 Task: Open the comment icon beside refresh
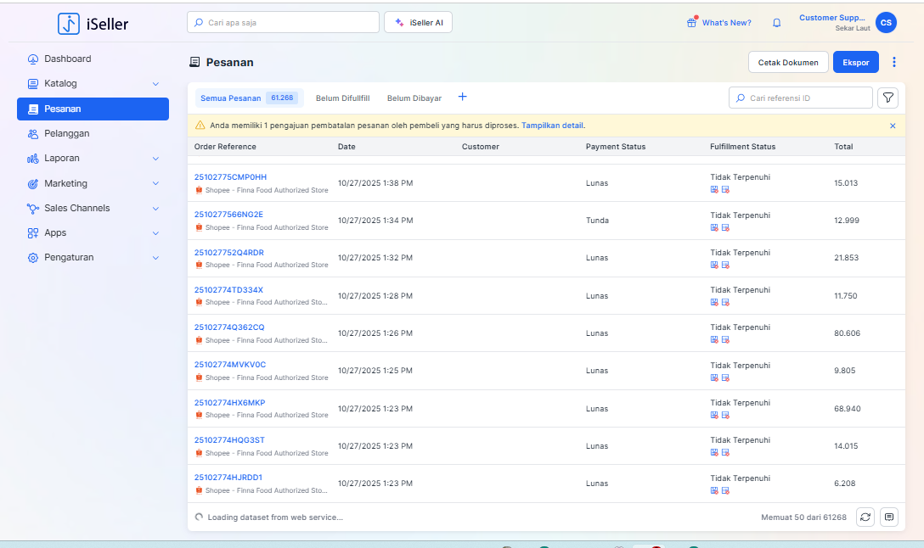pos(888,517)
